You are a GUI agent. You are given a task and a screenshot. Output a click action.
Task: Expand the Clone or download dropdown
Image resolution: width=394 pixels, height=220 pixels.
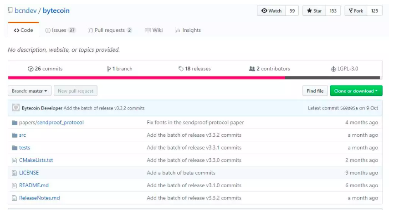356,91
